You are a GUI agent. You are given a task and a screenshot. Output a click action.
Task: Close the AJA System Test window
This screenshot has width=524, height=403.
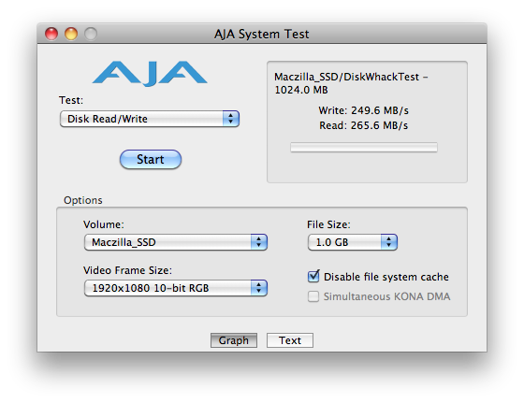coord(51,34)
